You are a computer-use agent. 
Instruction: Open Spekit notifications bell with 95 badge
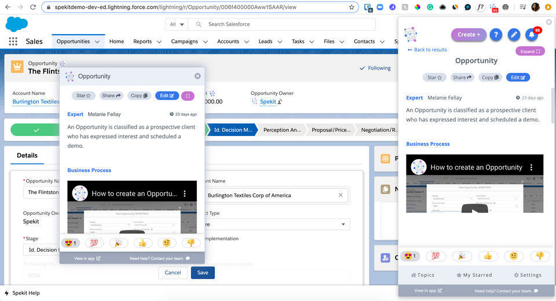(531, 34)
